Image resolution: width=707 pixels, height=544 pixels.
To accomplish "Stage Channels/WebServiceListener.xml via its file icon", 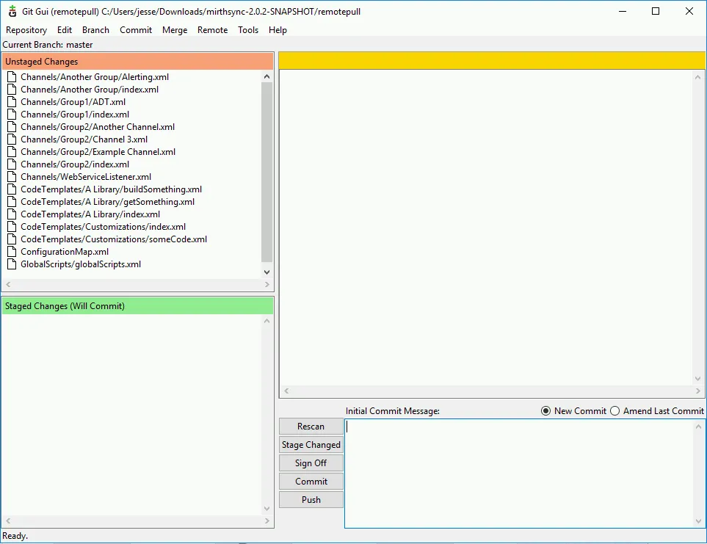I will [x=12, y=176].
